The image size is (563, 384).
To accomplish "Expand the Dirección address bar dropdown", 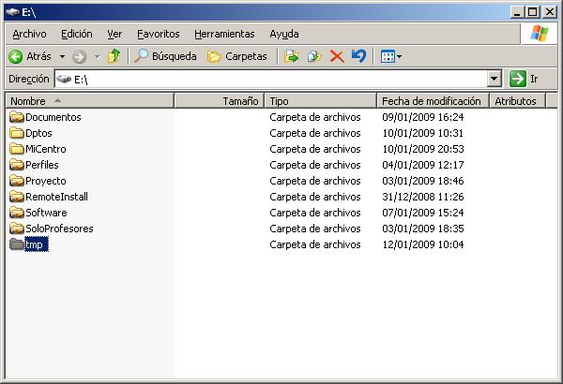I will point(495,80).
